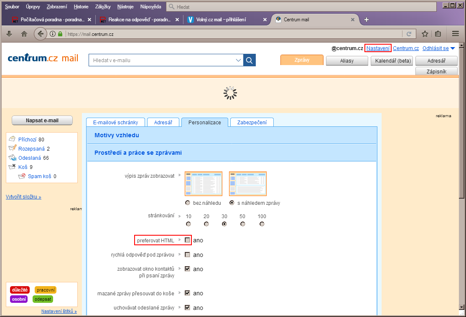This screenshot has width=466, height=317.
Task: Select the 's náhledem zprávy' radio button
Action: point(232,203)
